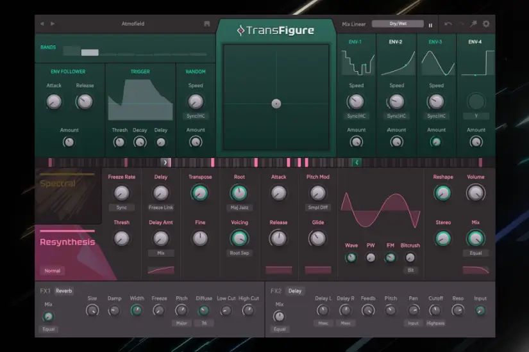Click the undo arrow icon
Image resolution: width=529 pixels, height=352 pixels.
tap(448, 24)
